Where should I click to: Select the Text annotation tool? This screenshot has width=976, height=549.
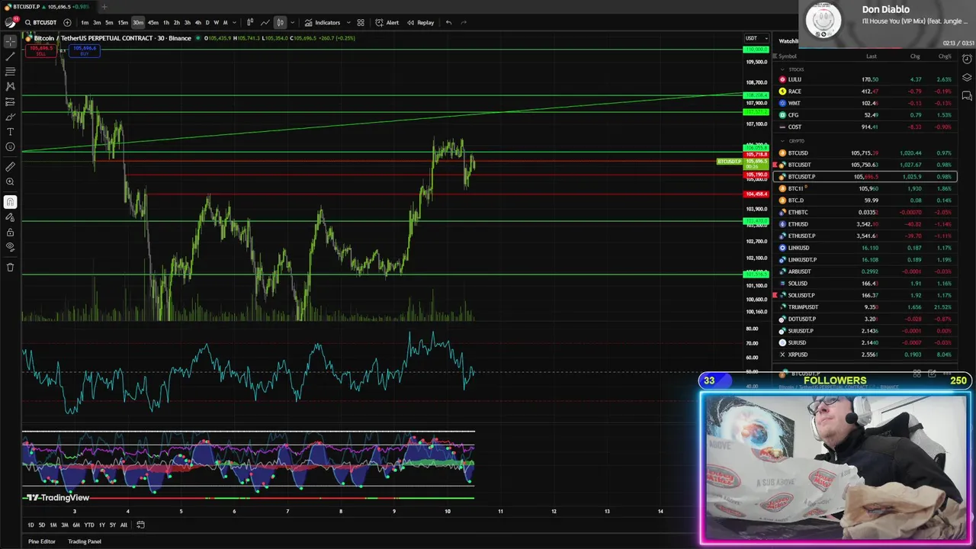pos(10,132)
